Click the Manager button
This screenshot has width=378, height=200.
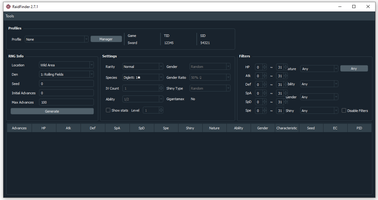[106, 39]
